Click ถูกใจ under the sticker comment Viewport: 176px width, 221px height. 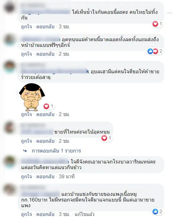27,114
